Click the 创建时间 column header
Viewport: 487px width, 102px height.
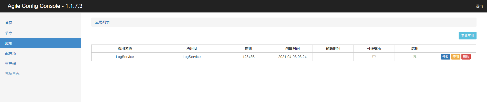292,49
